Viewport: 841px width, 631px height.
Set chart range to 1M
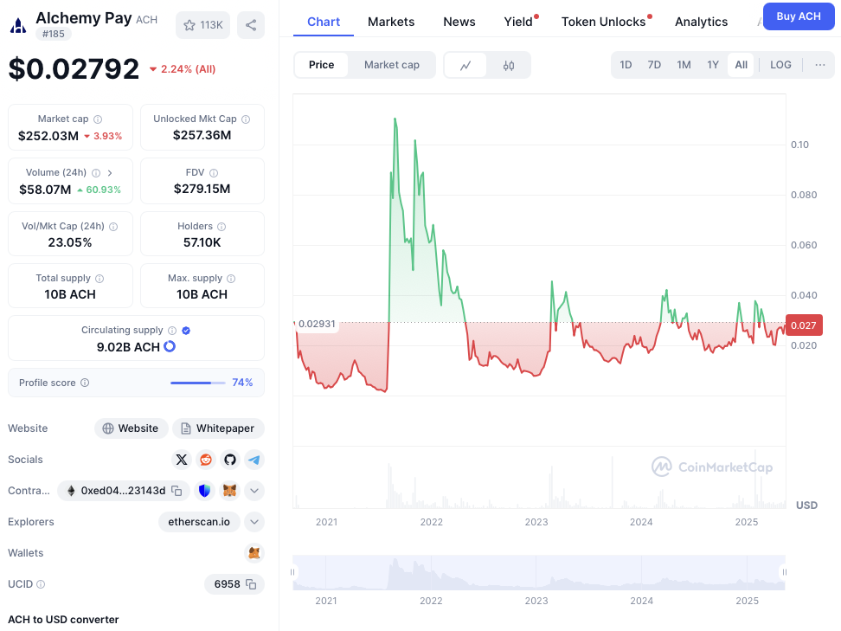pyautogui.click(x=684, y=65)
